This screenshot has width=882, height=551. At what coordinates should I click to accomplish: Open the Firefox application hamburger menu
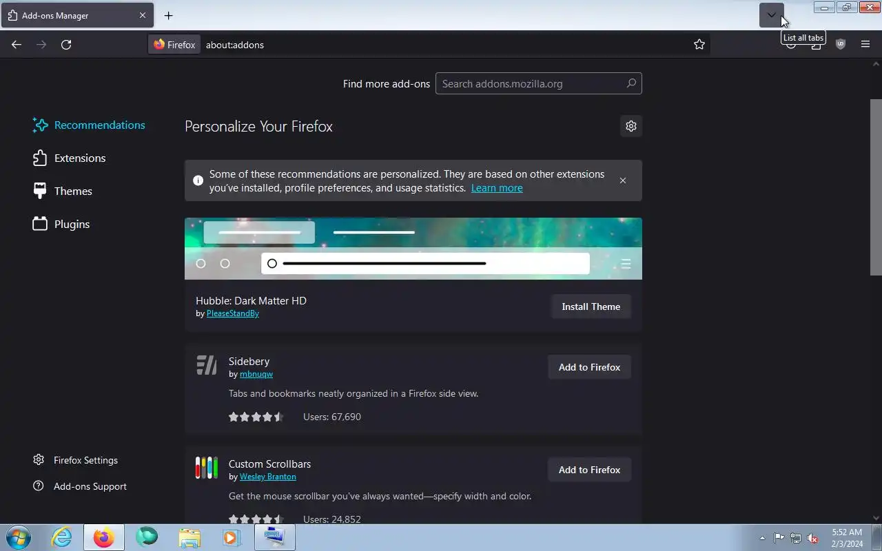pos(865,44)
